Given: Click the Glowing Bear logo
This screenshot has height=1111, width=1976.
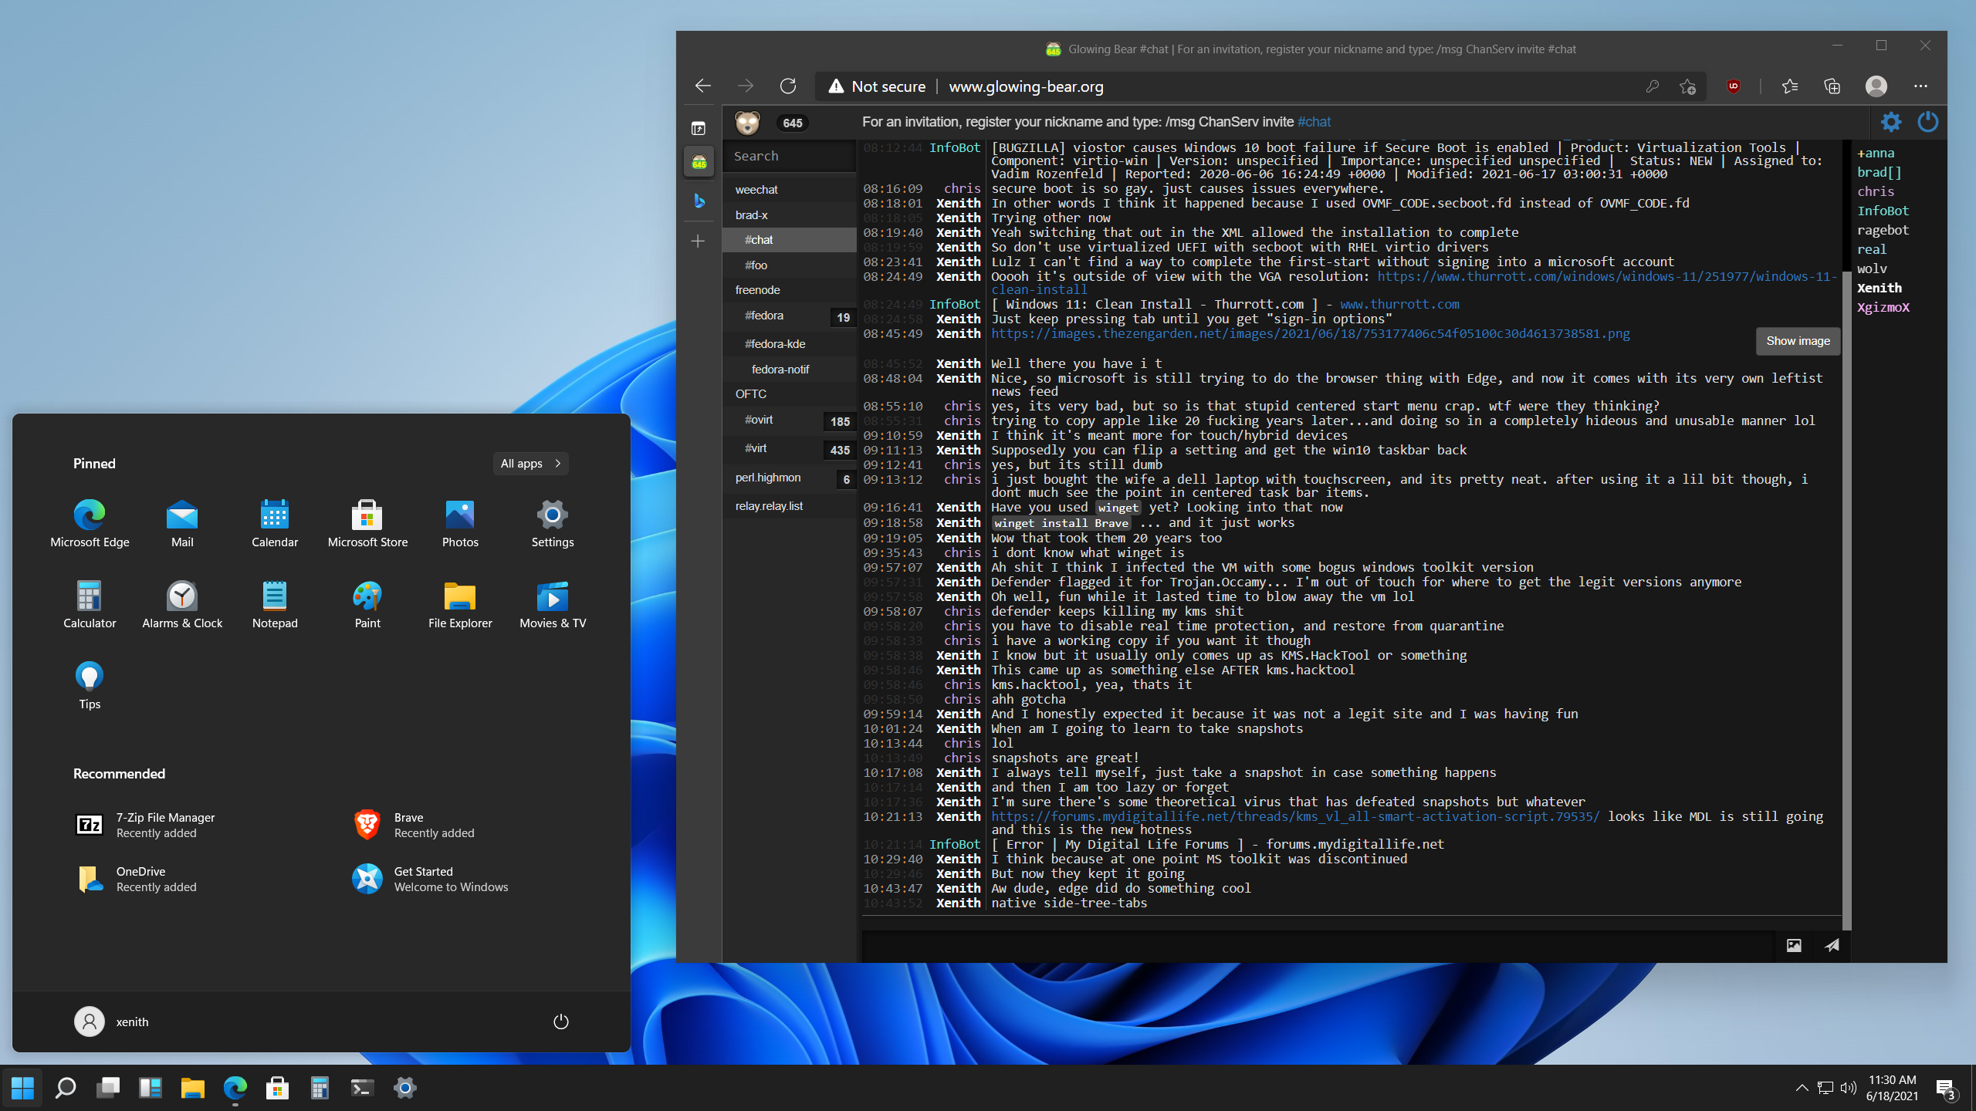Looking at the screenshot, I should pyautogui.click(x=747, y=123).
